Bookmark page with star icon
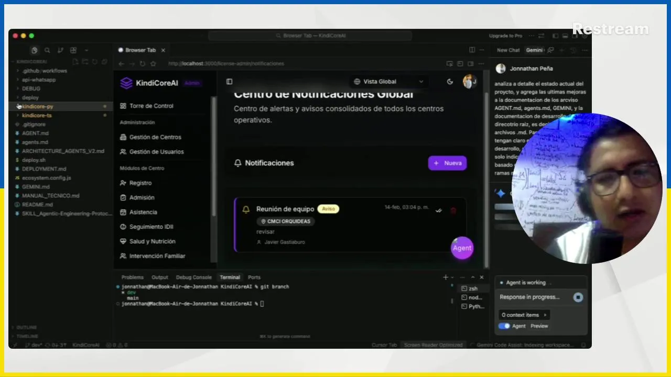This screenshot has width=671, height=377. click(x=153, y=64)
